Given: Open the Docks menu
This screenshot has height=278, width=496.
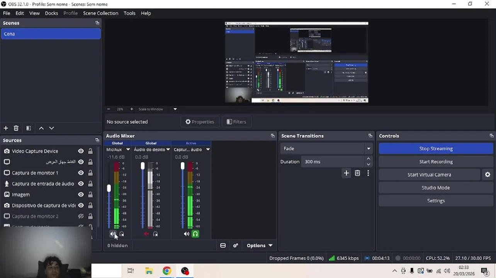Looking at the screenshot, I should point(51,13).
